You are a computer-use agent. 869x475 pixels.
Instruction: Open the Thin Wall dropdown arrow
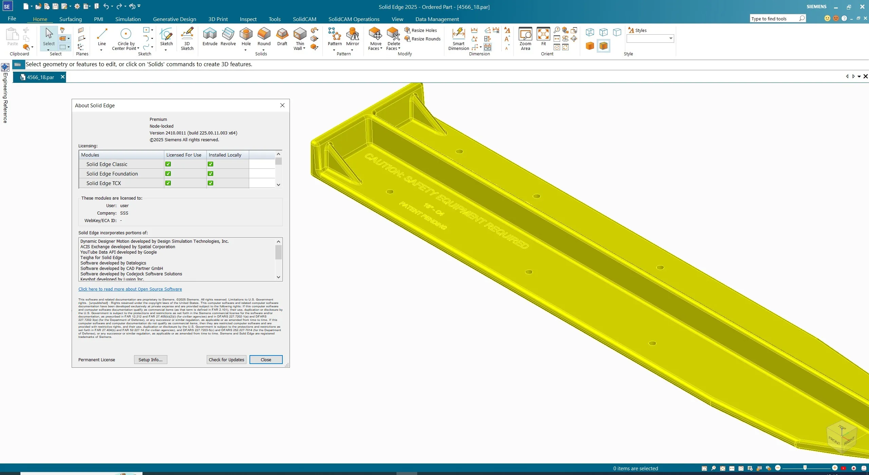pyautogui.click(x=304, y=49)
